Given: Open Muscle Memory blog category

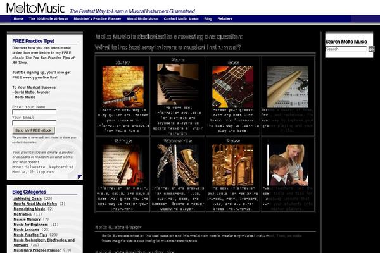Looking at the screenshot, I should click(x=27, y=219).
